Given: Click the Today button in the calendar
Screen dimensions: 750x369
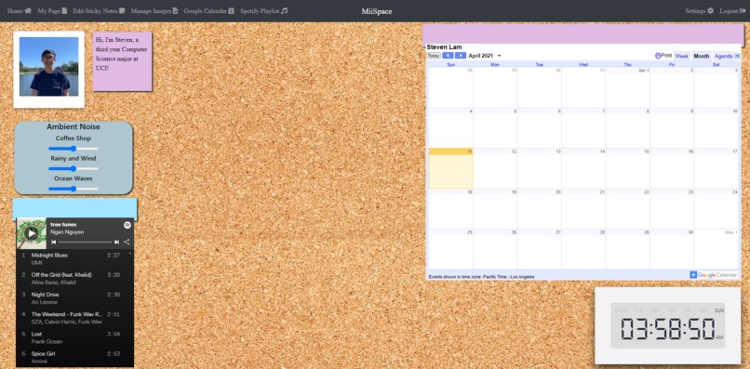Looking at the screenshot, I should pyautogui.click(x=434, y=56).
